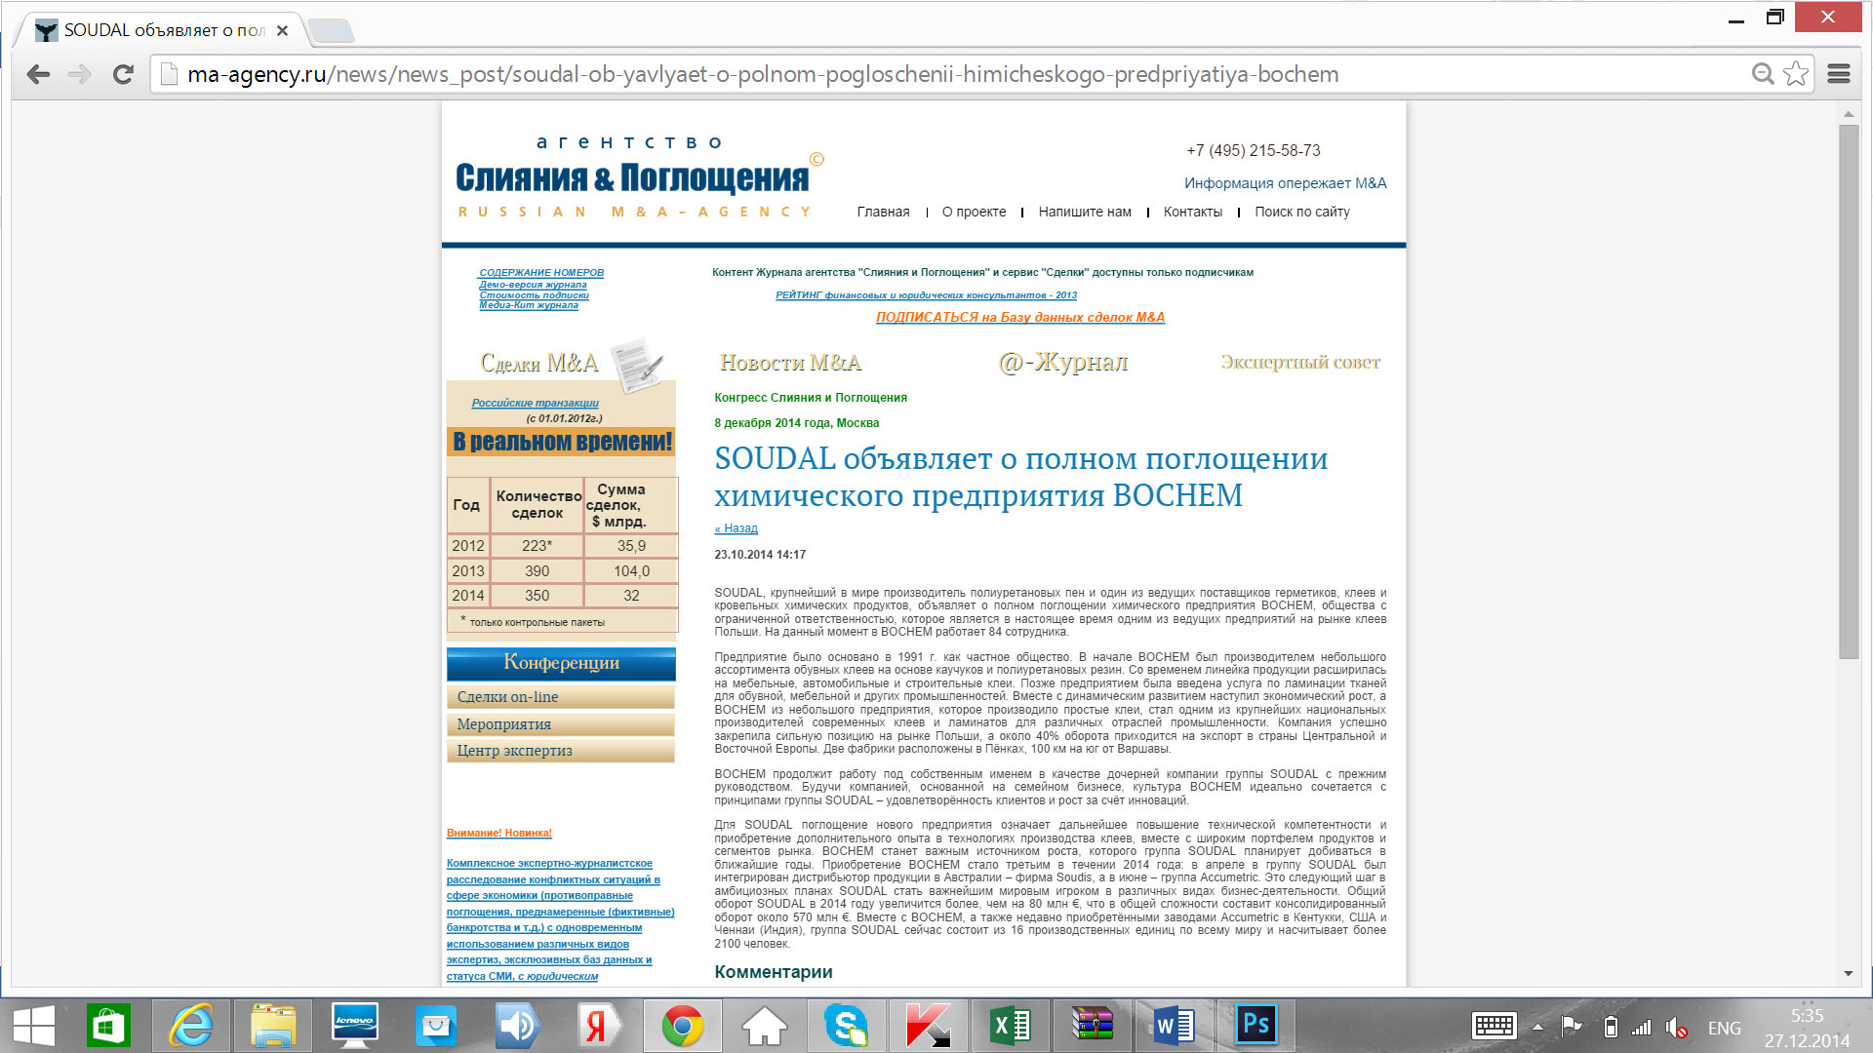Open Демо-версия журнала link
Image resolution: width=1873 pixels, height=1053 pixels.
tap(533, 285)
